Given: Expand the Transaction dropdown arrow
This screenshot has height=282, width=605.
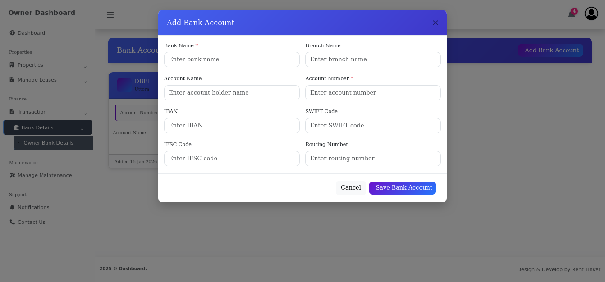Looking at the screenshot, I should coord(85,114).
